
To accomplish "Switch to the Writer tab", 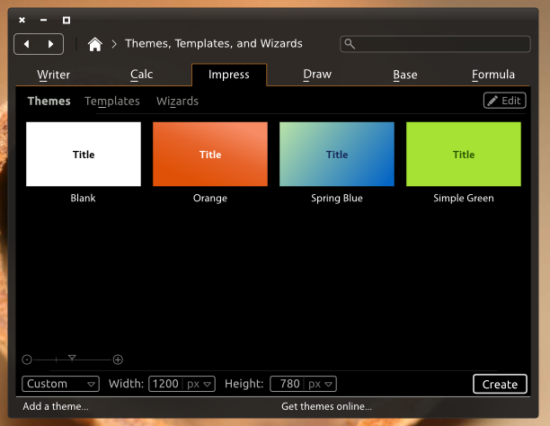I will pos(54,75).
